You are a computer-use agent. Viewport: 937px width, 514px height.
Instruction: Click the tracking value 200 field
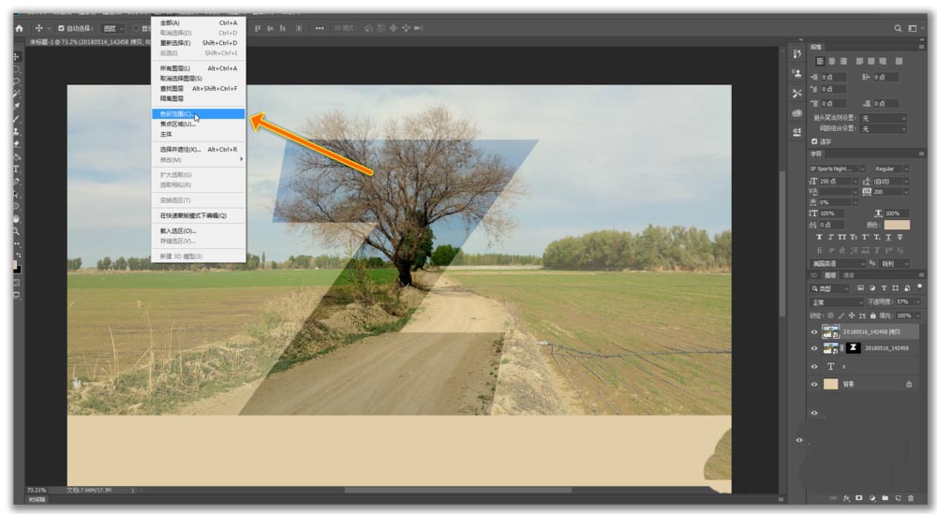[886, 192]
